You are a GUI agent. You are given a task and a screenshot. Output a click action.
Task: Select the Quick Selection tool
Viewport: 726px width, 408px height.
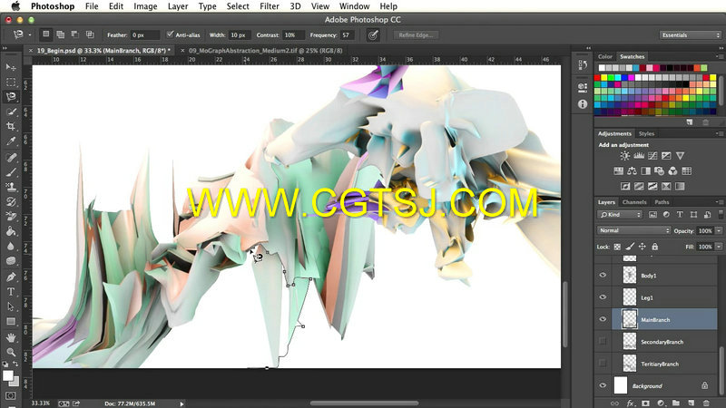tap(11, 112)
